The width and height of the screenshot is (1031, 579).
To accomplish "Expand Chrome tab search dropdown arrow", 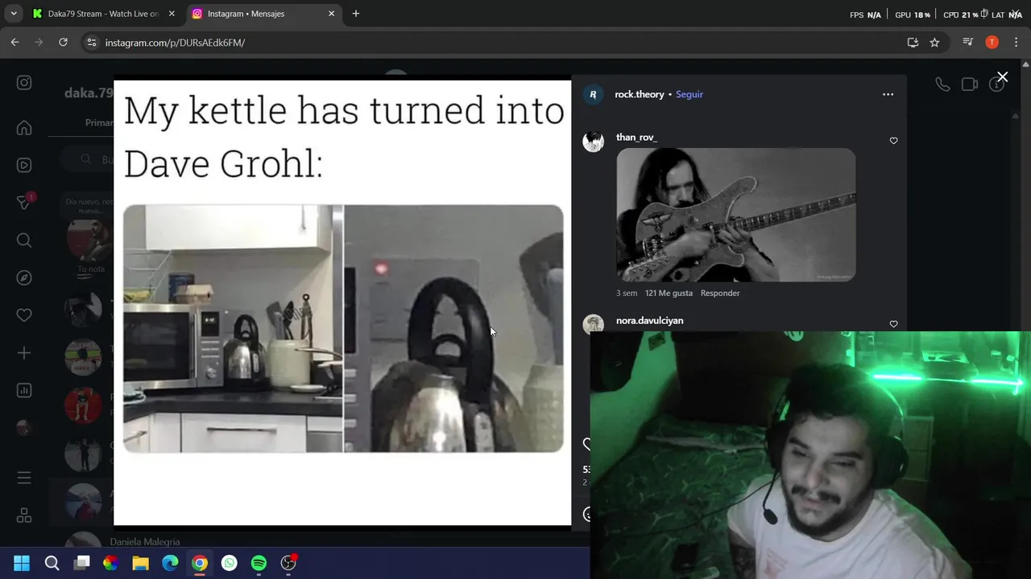I will tap(14, 14).
